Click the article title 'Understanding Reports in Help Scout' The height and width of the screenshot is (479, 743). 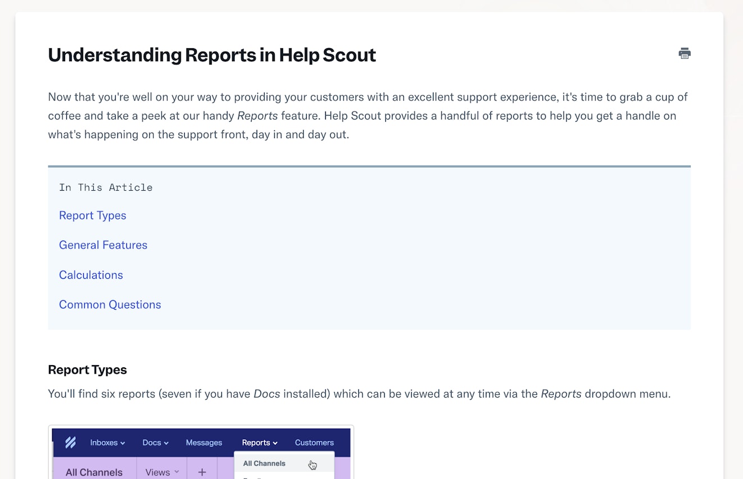pos(212,55)
